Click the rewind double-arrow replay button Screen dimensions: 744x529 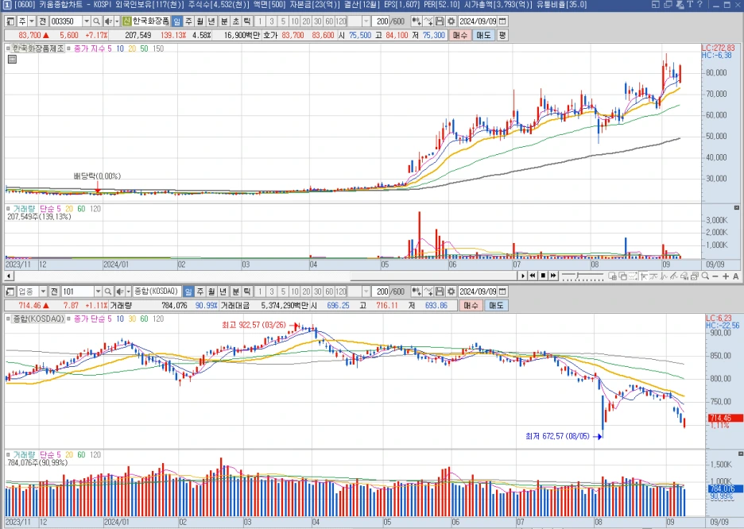[533, 276]
